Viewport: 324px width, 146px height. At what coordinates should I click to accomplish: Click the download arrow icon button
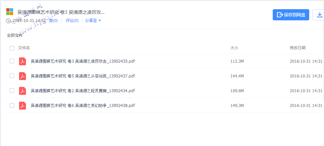(x=320, y=15)
